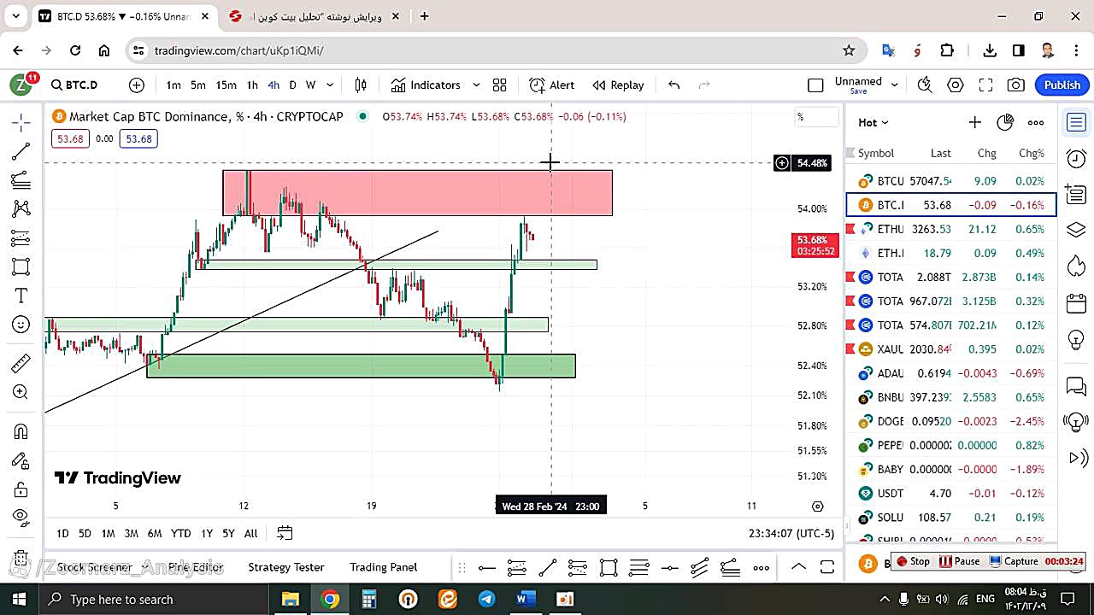Screen dimensions: 1094x615
Task: Open the candle chart type selector
Action: pos(361,85)
